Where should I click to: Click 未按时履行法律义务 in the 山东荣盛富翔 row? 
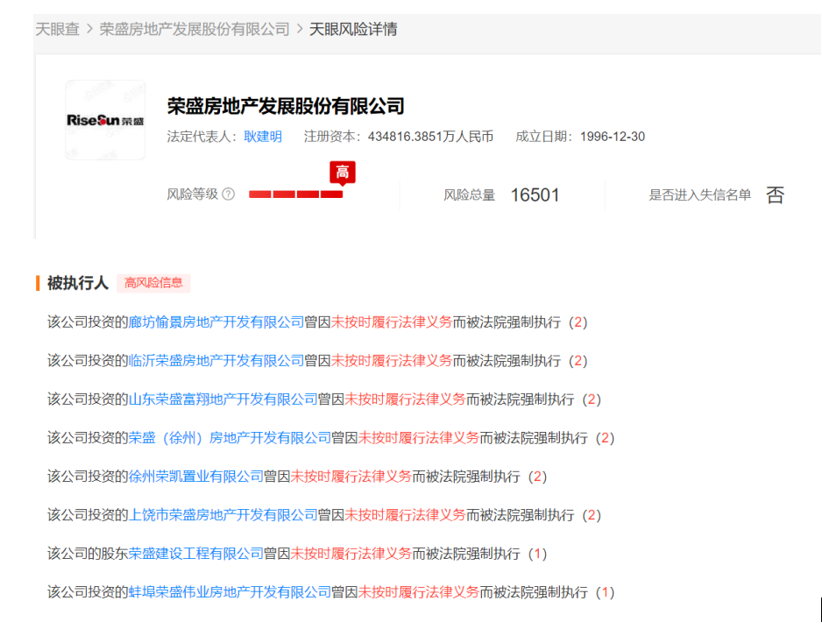(x=405, y=399)
